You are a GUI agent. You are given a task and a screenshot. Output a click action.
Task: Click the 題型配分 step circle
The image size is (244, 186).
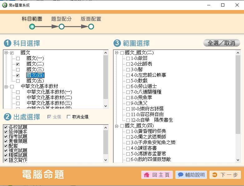pos(61,27)
